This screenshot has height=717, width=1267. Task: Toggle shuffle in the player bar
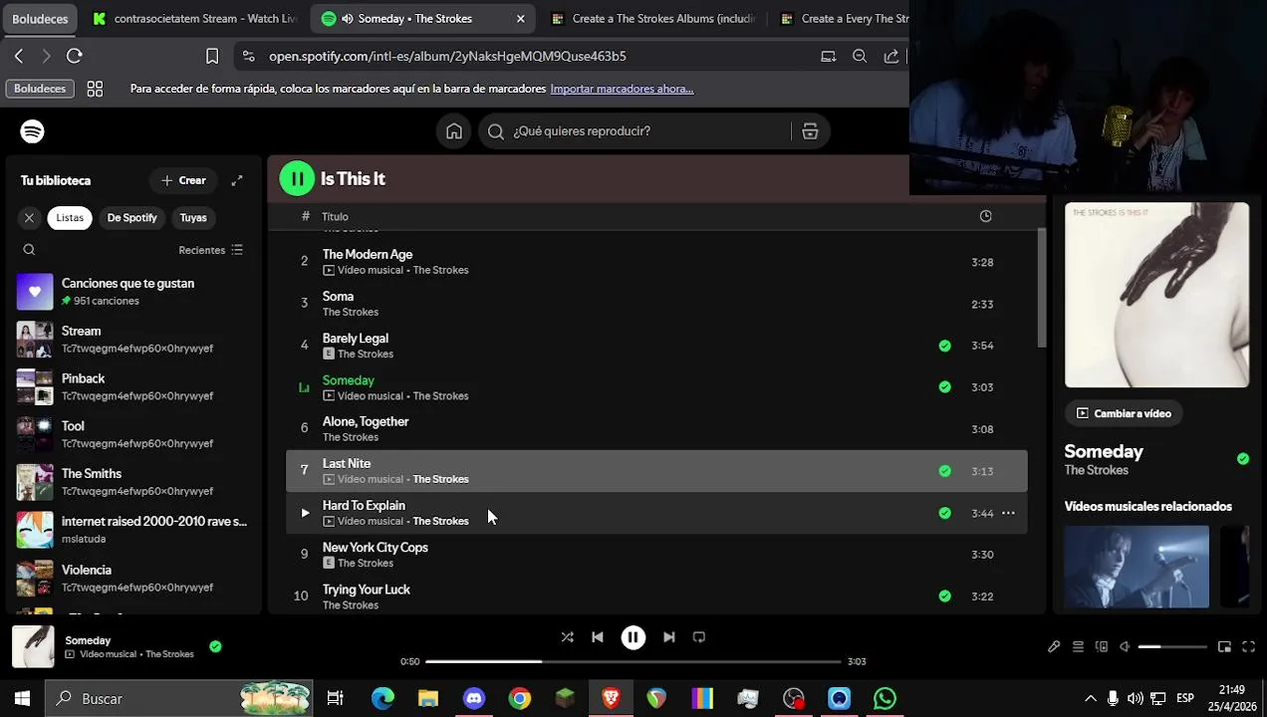567,637
